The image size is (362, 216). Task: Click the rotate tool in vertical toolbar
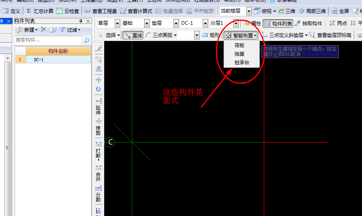[99, 89]
